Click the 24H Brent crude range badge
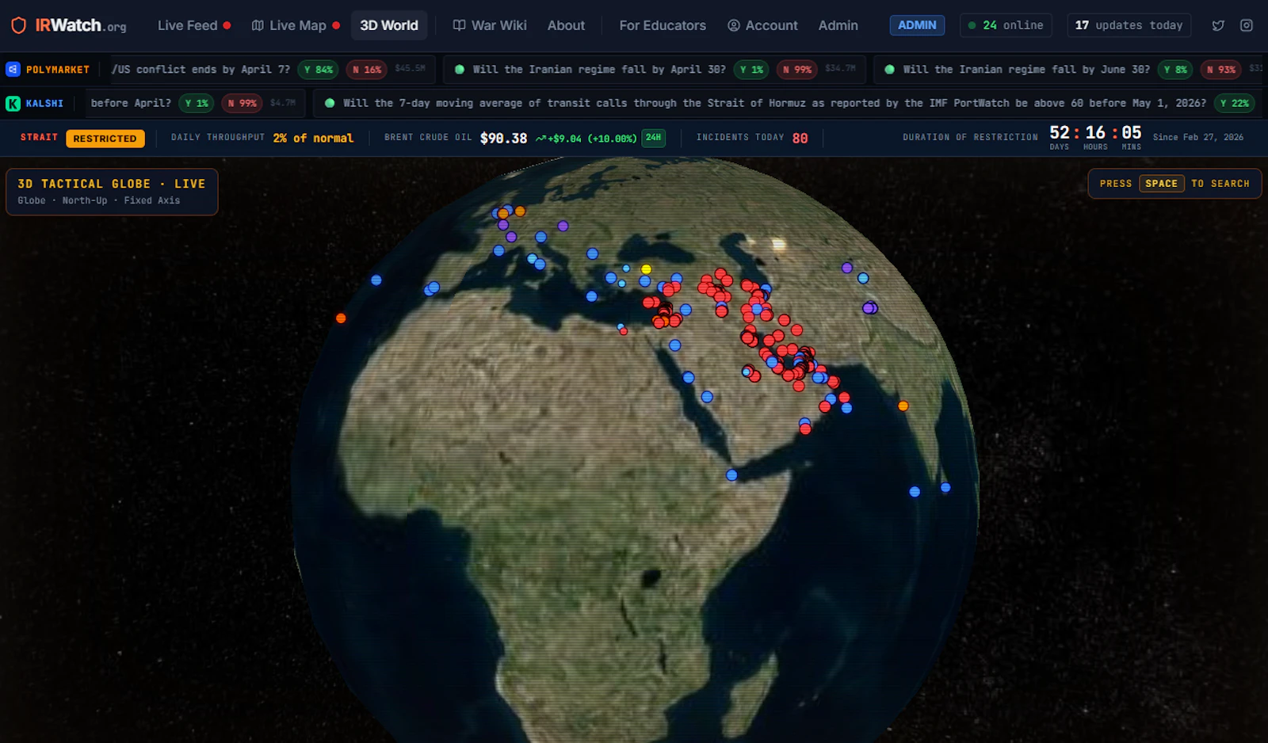 [x=653, y=138]
